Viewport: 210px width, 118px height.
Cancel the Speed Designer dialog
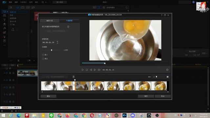(x=163, y=96)
